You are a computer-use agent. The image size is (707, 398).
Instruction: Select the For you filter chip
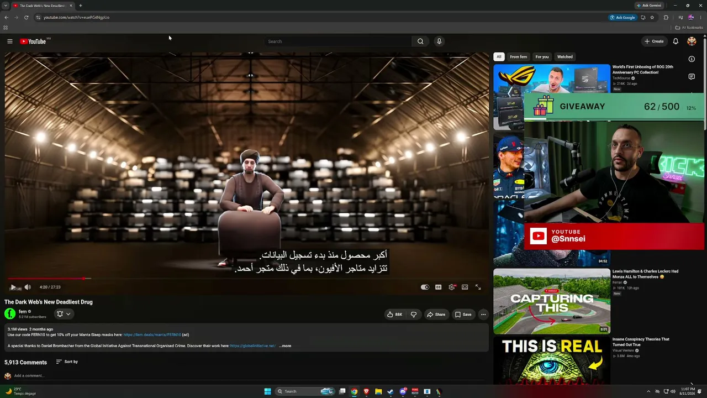coord(542,57)
